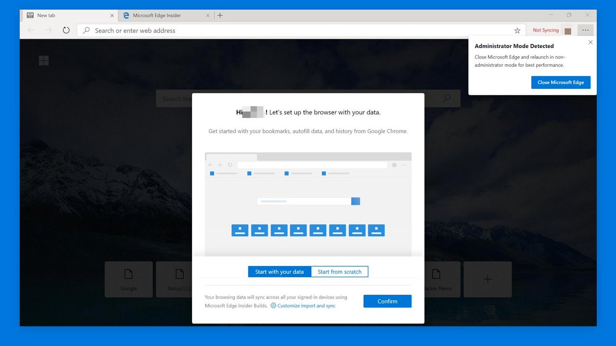Select Start from scratch option
Viewport: 616px width, 346px height.
coord(339,272)
